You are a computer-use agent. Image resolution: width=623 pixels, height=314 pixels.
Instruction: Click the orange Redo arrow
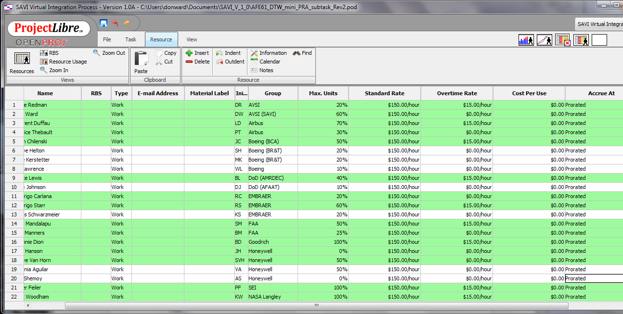point(127,23)
